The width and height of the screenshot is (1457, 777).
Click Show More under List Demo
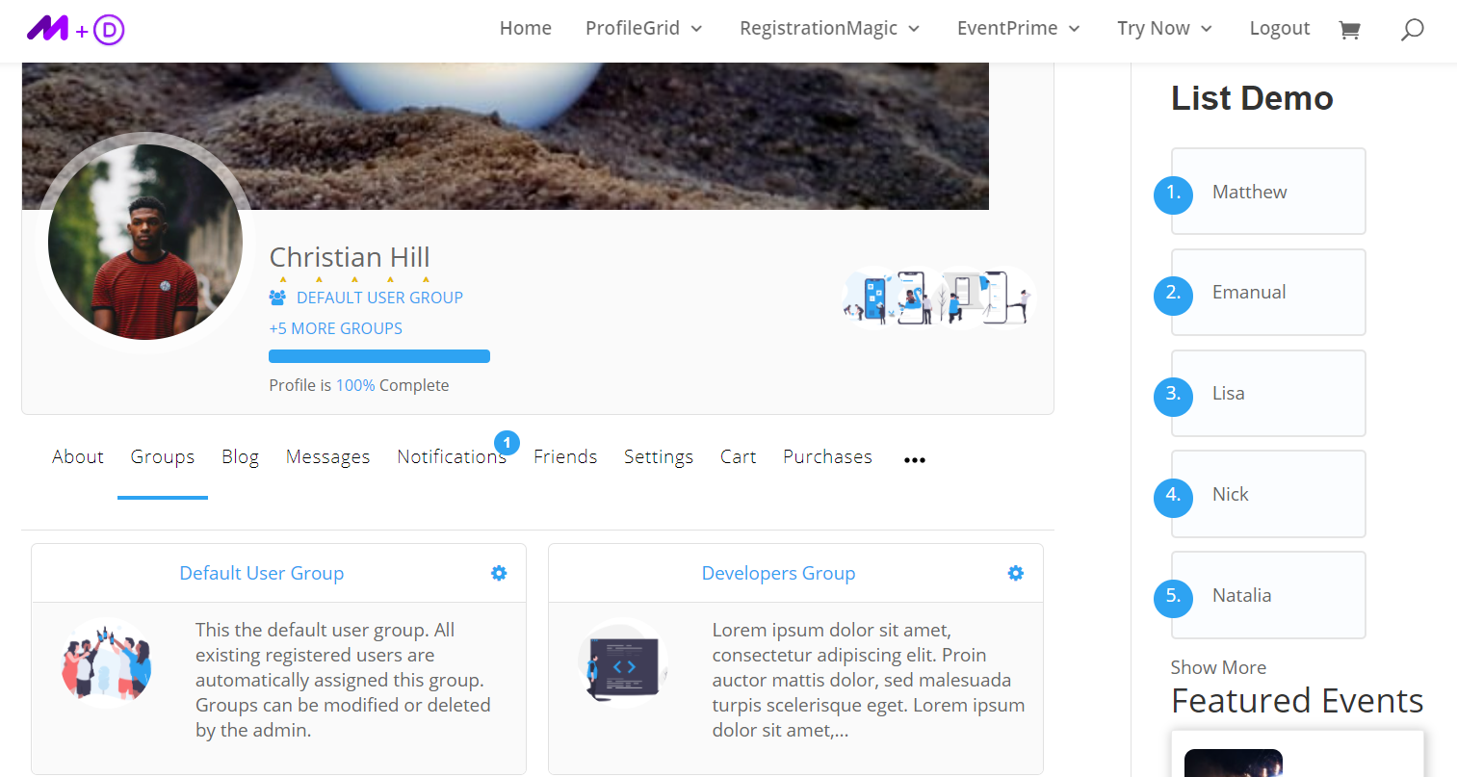click(x=1218, y=667)
